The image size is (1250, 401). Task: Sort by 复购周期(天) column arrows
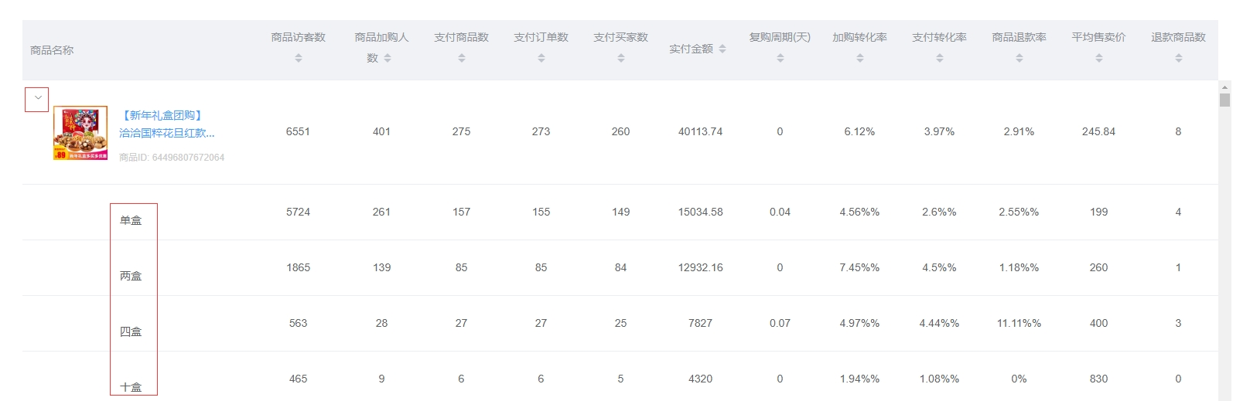tap(780, 58)
